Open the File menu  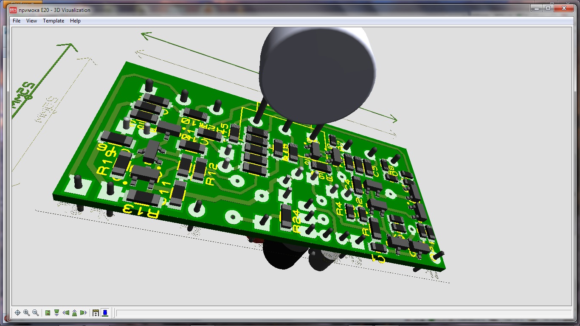(17, 21)
